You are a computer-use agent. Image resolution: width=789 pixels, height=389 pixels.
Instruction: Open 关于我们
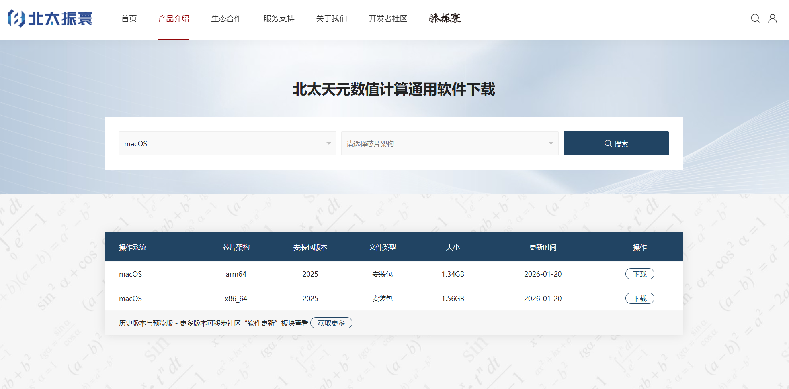(331, 18)
